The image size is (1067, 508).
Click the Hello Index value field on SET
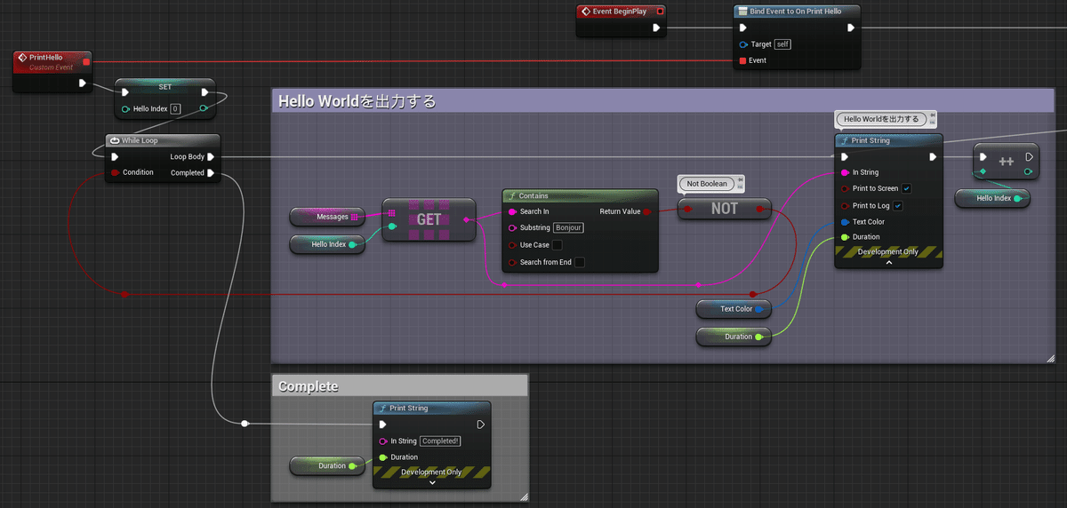tap(175, 108)
